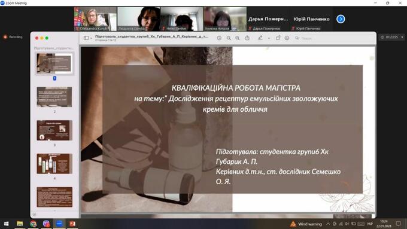This screenshot has height=229, width=407.
Task: Click the Recording indicator in Zoom
Action: coord(13,37)
